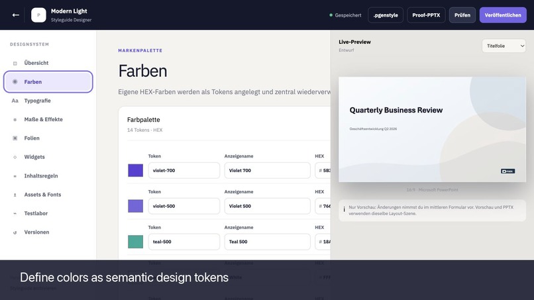Open the Folien section

(48, 138)
